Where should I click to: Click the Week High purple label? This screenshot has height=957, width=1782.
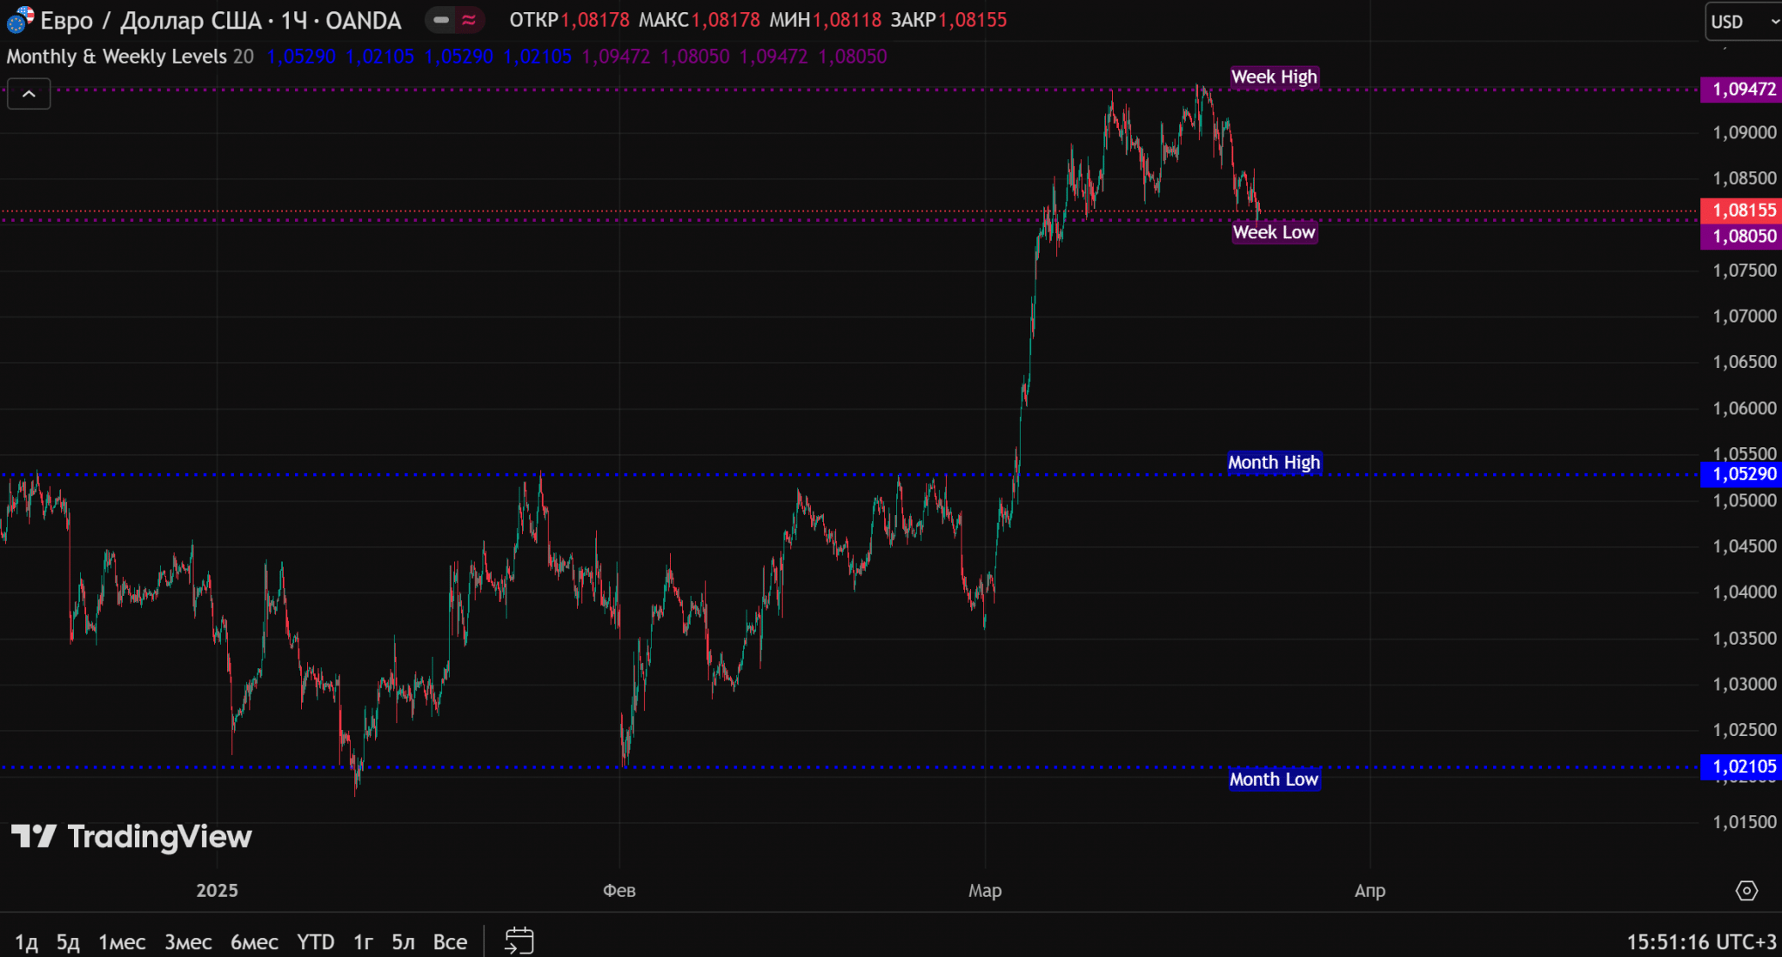pyautogui.click(x=1274, y=77)
